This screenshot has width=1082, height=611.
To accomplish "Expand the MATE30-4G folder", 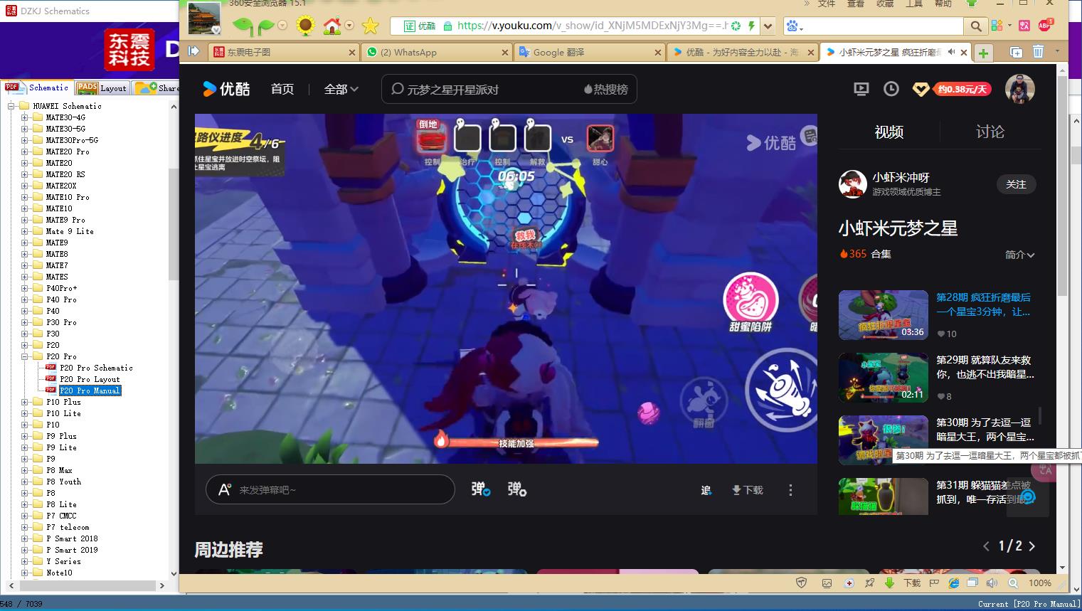I will [25, 117].
